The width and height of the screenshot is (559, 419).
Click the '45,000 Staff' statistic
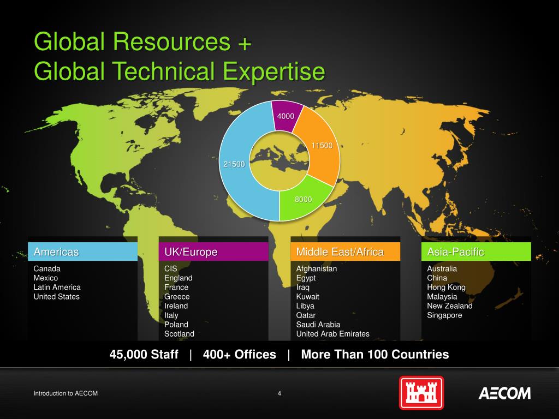(x=144, y=355)
